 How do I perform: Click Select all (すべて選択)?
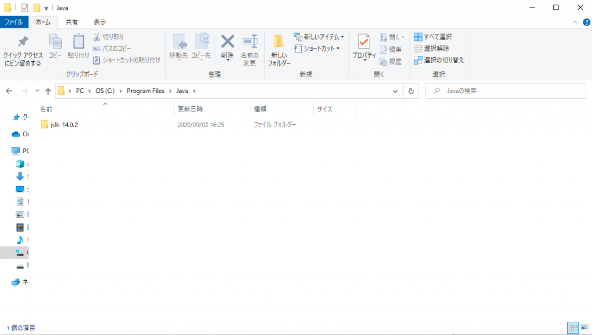pos(433,37)
